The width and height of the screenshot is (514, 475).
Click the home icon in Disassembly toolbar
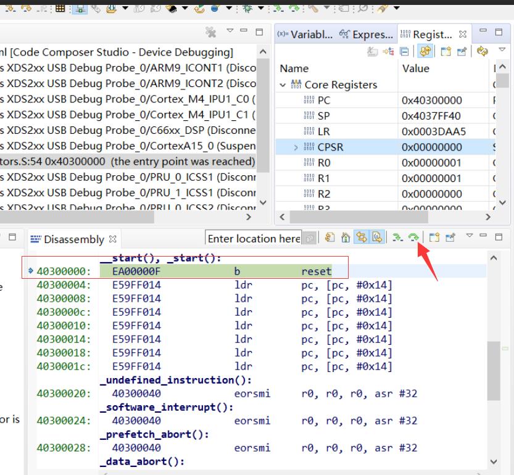pos(347,239)
